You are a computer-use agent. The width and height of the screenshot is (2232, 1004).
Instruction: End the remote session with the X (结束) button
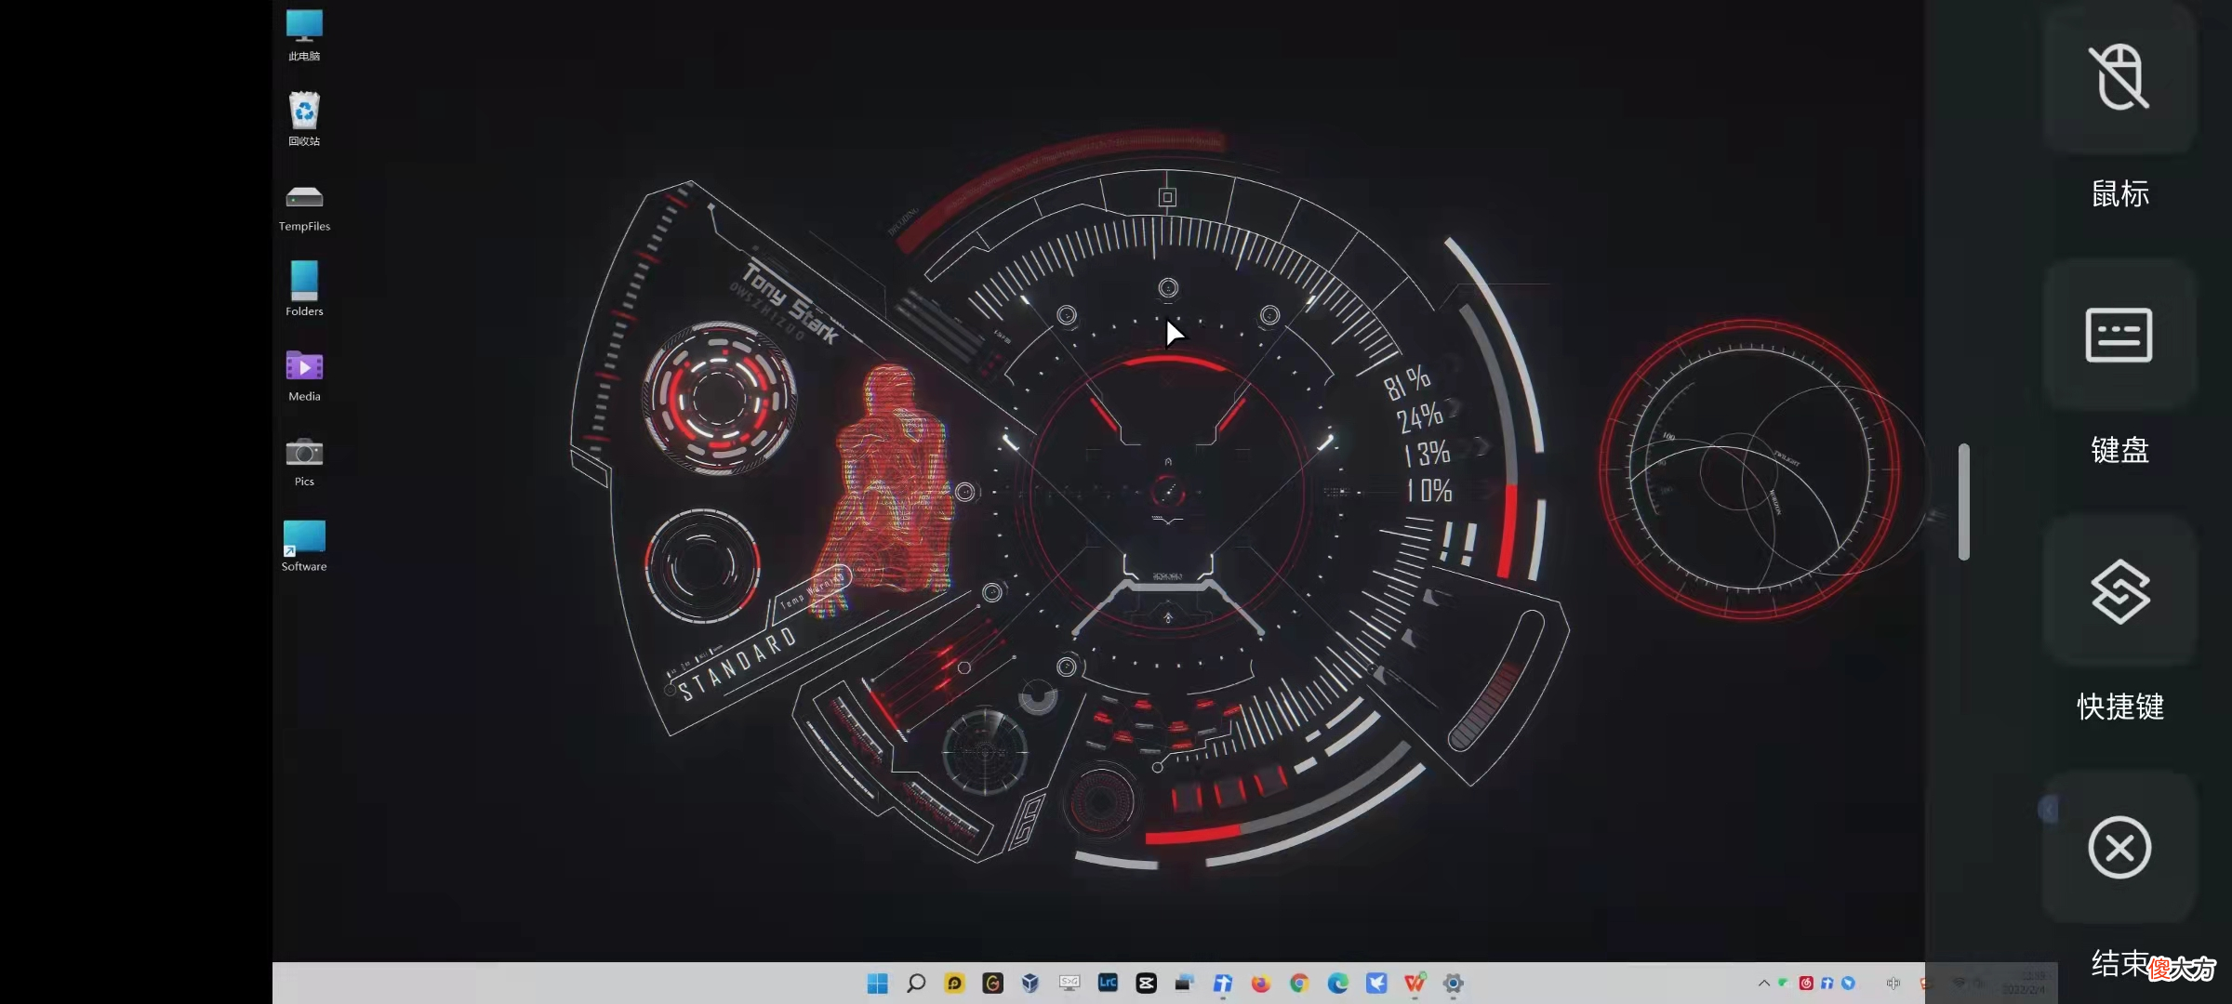point(2119,848)
